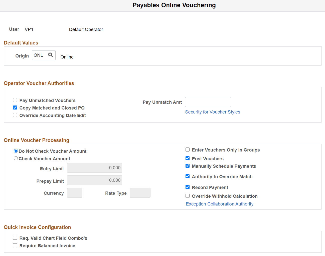Screen dimensions: 325x256
Task: Click inside the Pay Unmatch Amt field
Action: [208, 102]
